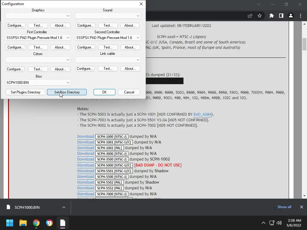The image size is (307, 230).
Task: Confirm Configuration dialog with OK
Action: pos(104,92)
